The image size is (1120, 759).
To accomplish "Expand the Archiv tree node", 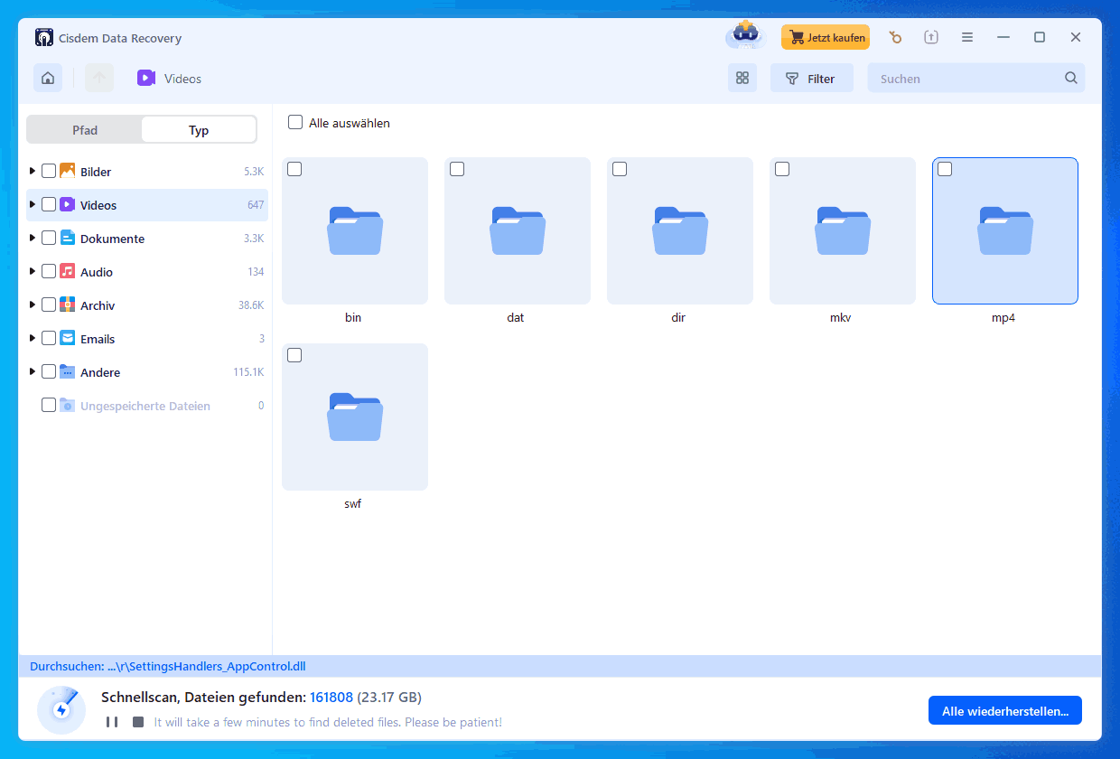I will coord(33,305).
